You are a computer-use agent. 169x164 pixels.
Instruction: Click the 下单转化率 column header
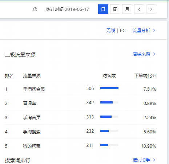pos(145,76)
